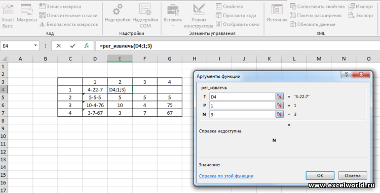Select column G header

(169, 59)
